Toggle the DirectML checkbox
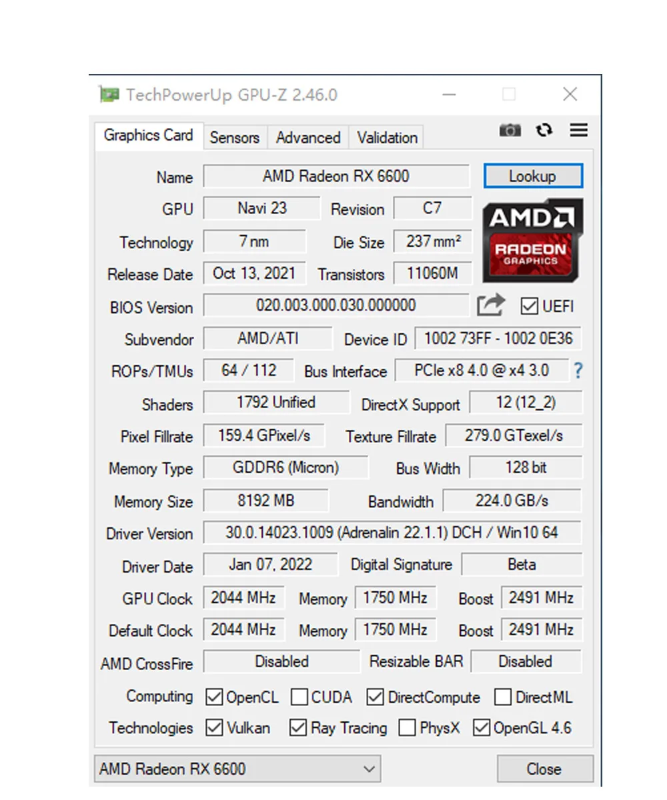This screenshot has height=800, width=667. coord(503,697)
